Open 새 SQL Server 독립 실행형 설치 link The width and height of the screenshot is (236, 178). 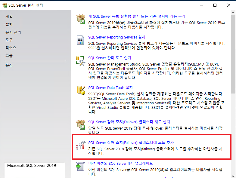coord(137,16)
